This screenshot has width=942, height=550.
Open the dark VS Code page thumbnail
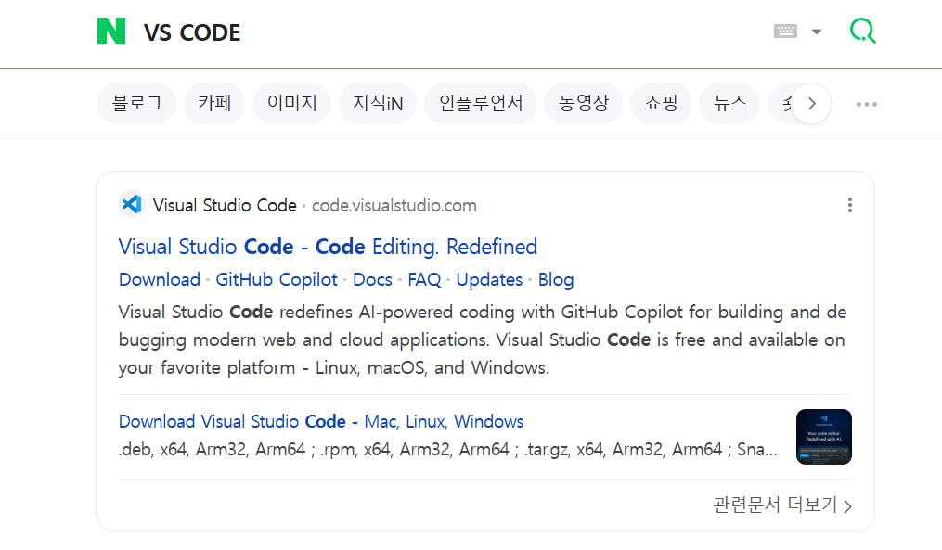823,437
